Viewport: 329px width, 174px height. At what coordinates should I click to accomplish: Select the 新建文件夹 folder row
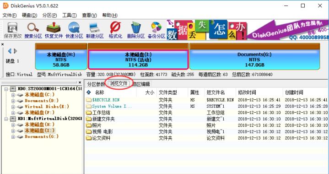[x=207, y=119]
